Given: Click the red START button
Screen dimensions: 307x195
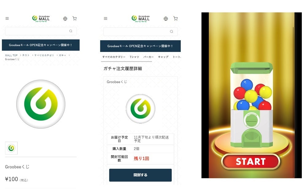Looking at the screenshot, I should click(x=251, y=162).
